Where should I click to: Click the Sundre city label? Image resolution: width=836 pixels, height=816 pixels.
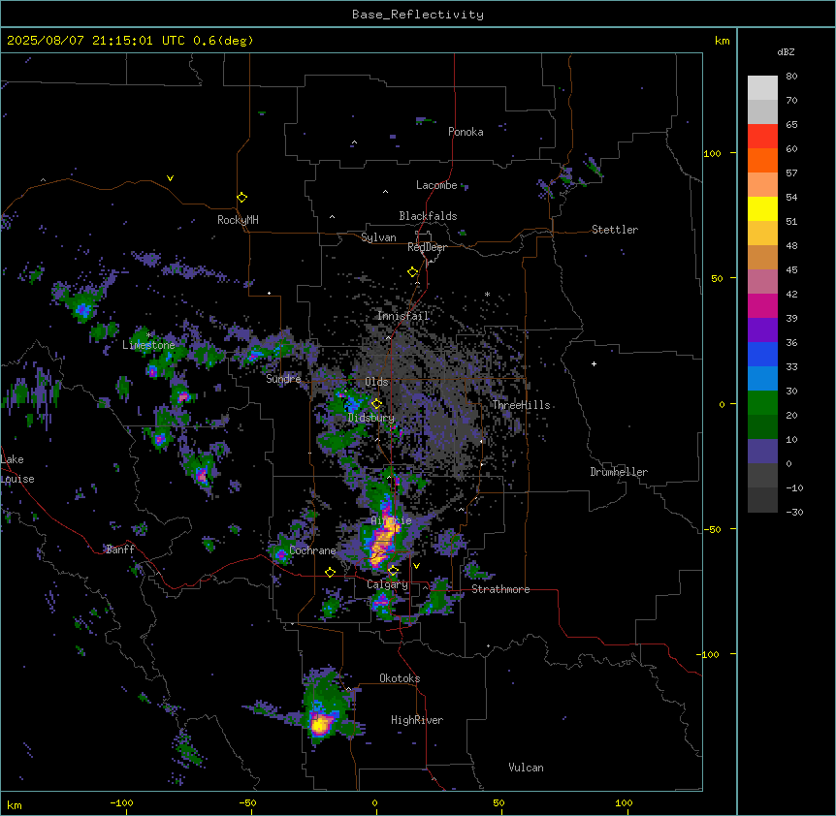[x=283, y=379]
